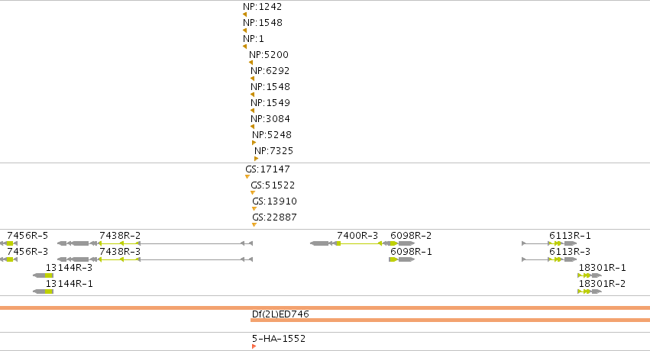650x351 pixels.
Task: Click the GS:22887 label
Action: pos(274,217)
